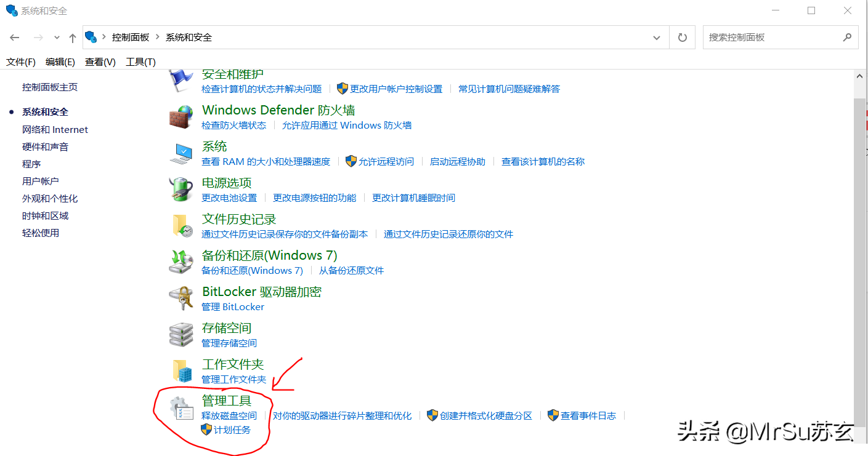Click the BitLocker lock and keys icon
The height and width of the screenshot is (456, 868).
(181, 298)
